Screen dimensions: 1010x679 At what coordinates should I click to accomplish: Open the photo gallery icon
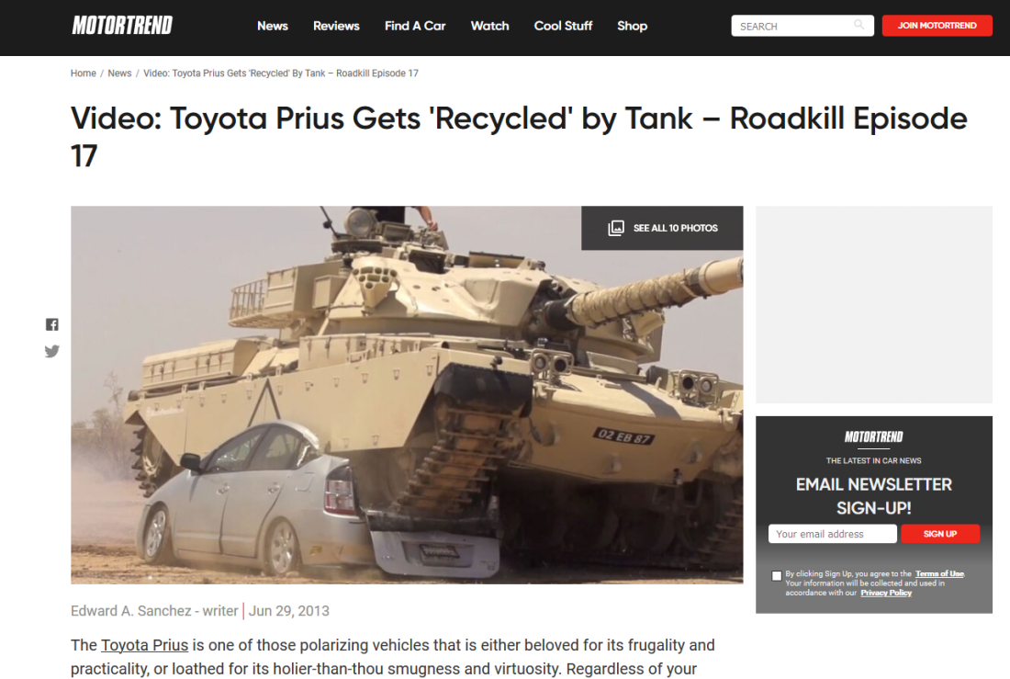tap(616, 228)
